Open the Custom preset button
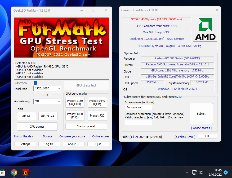The width and height of the screenshot is (232, 178). coord(86,126)
